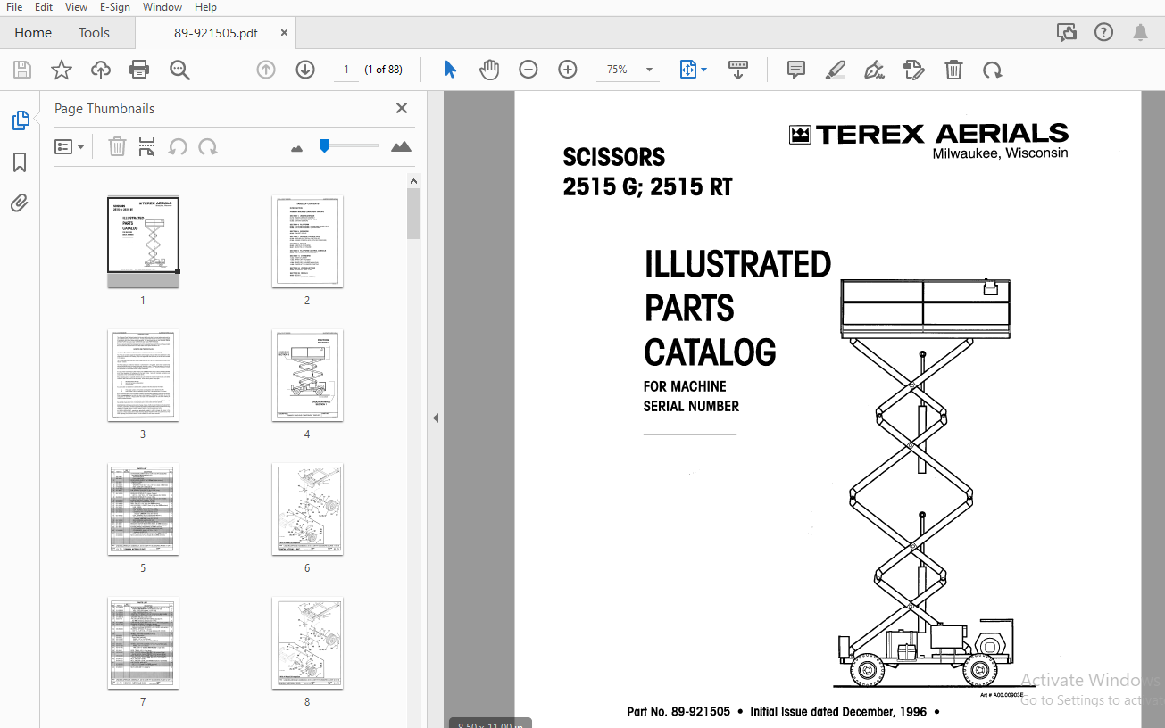Select page 4 thumbnail
The height and width of the screenshot is (728, 1165).
tap(307, 375)
